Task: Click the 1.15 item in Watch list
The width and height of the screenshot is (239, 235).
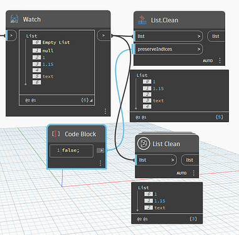Action: click(x=48, y=65)
